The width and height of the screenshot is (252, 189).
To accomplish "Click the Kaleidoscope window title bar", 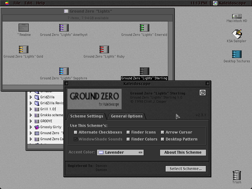I will click(x=137, y=83).
